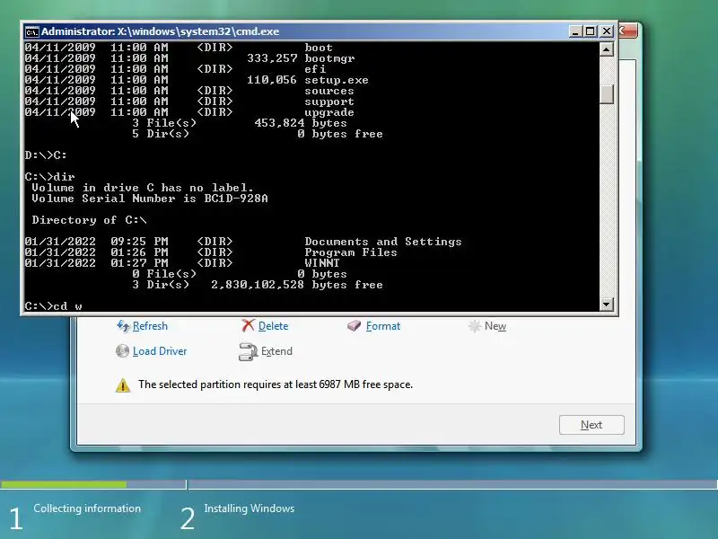Click the yellow warning triangle icon
This screenshot has height=539, width=718.
click(x=123, y=385)
